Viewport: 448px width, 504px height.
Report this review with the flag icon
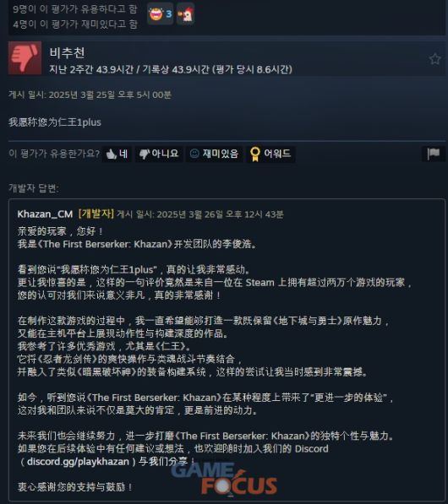[434, 154]
